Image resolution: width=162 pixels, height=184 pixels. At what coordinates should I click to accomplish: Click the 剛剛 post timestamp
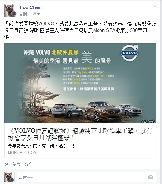pos(24,14)
